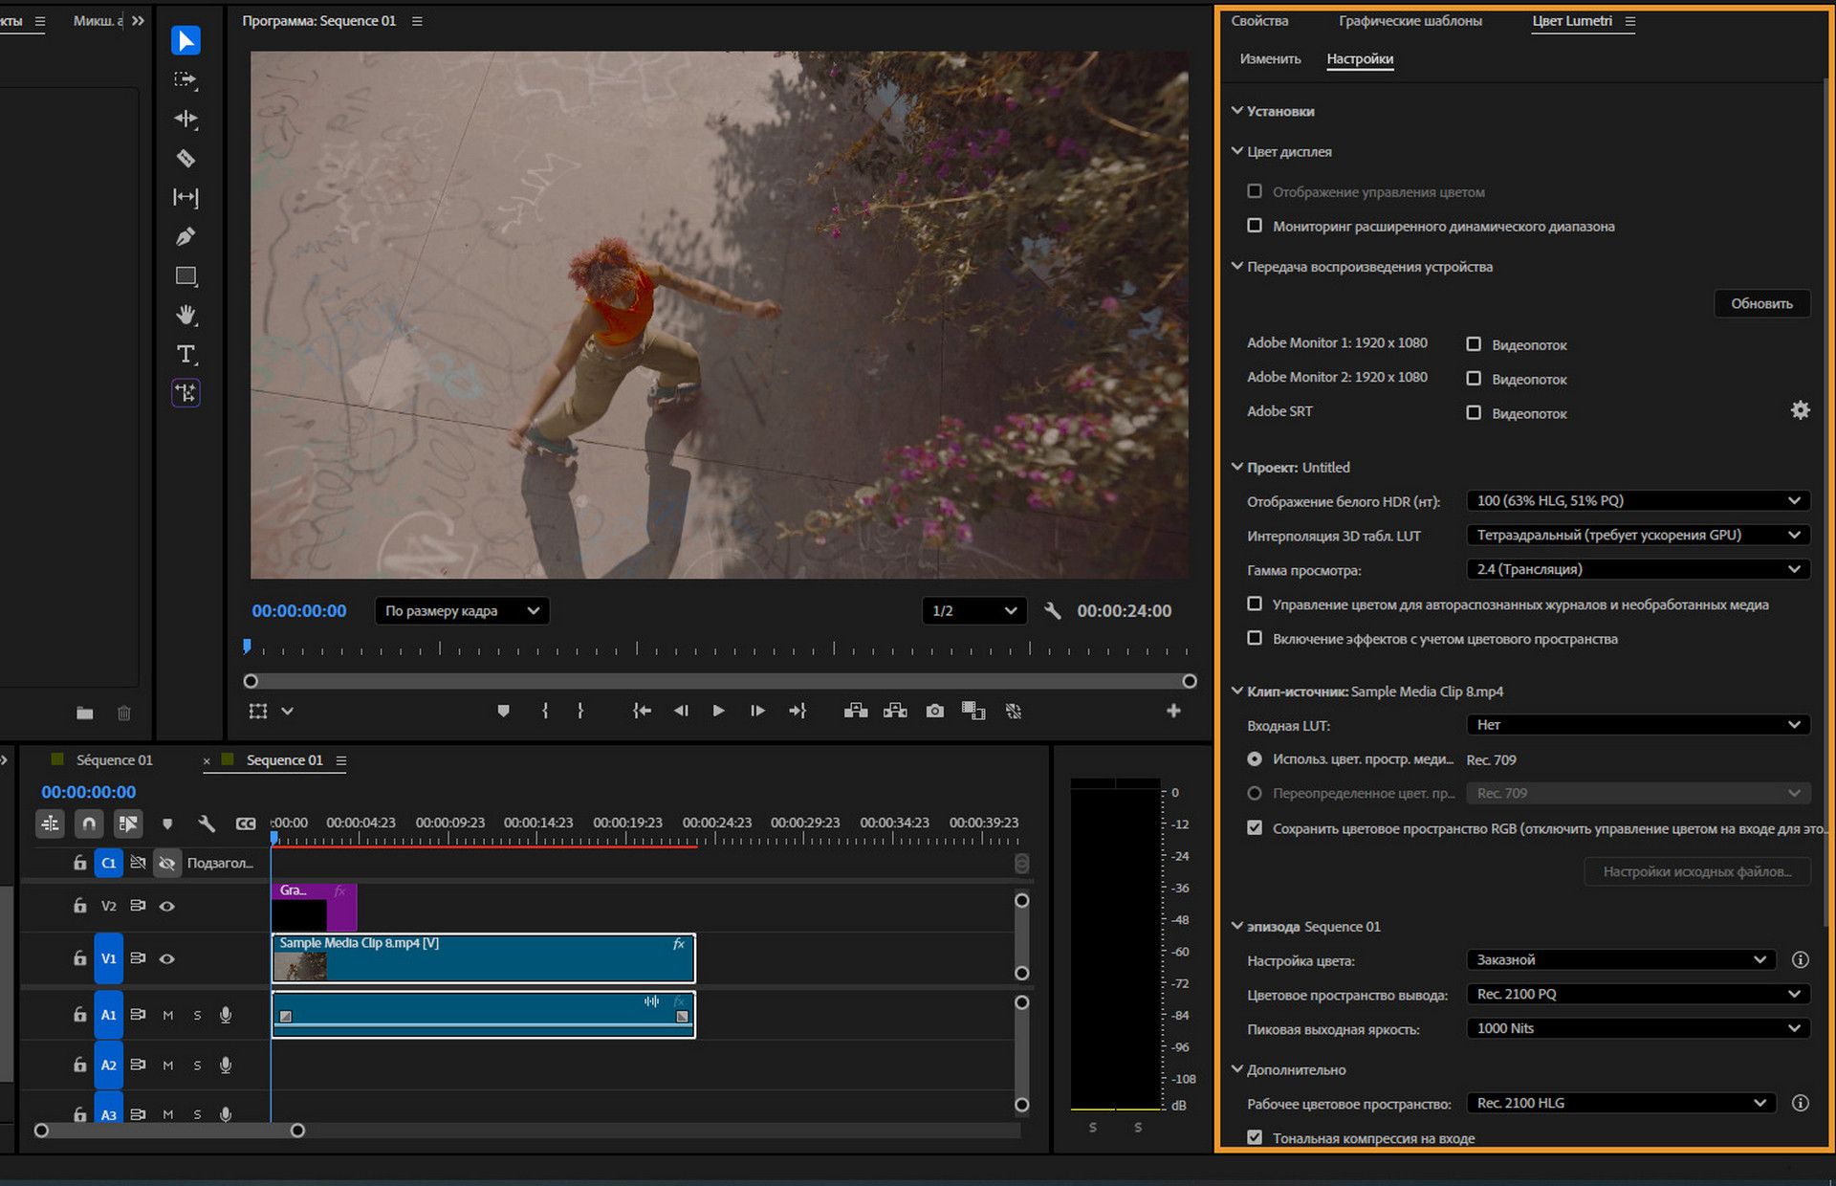Select overridden color space radio button
This screenshot has width=1836, height=1186.
click(1255, 793)
